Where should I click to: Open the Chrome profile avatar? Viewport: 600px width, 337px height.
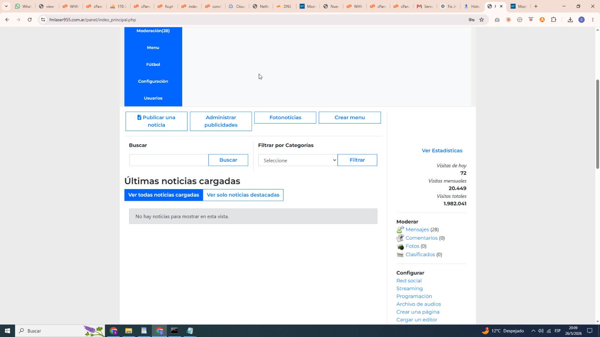click(582, 20)
